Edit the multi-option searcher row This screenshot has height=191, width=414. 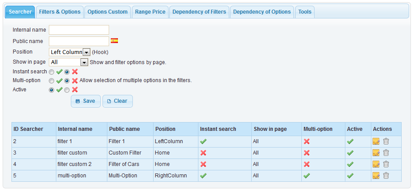click(376, 176)
